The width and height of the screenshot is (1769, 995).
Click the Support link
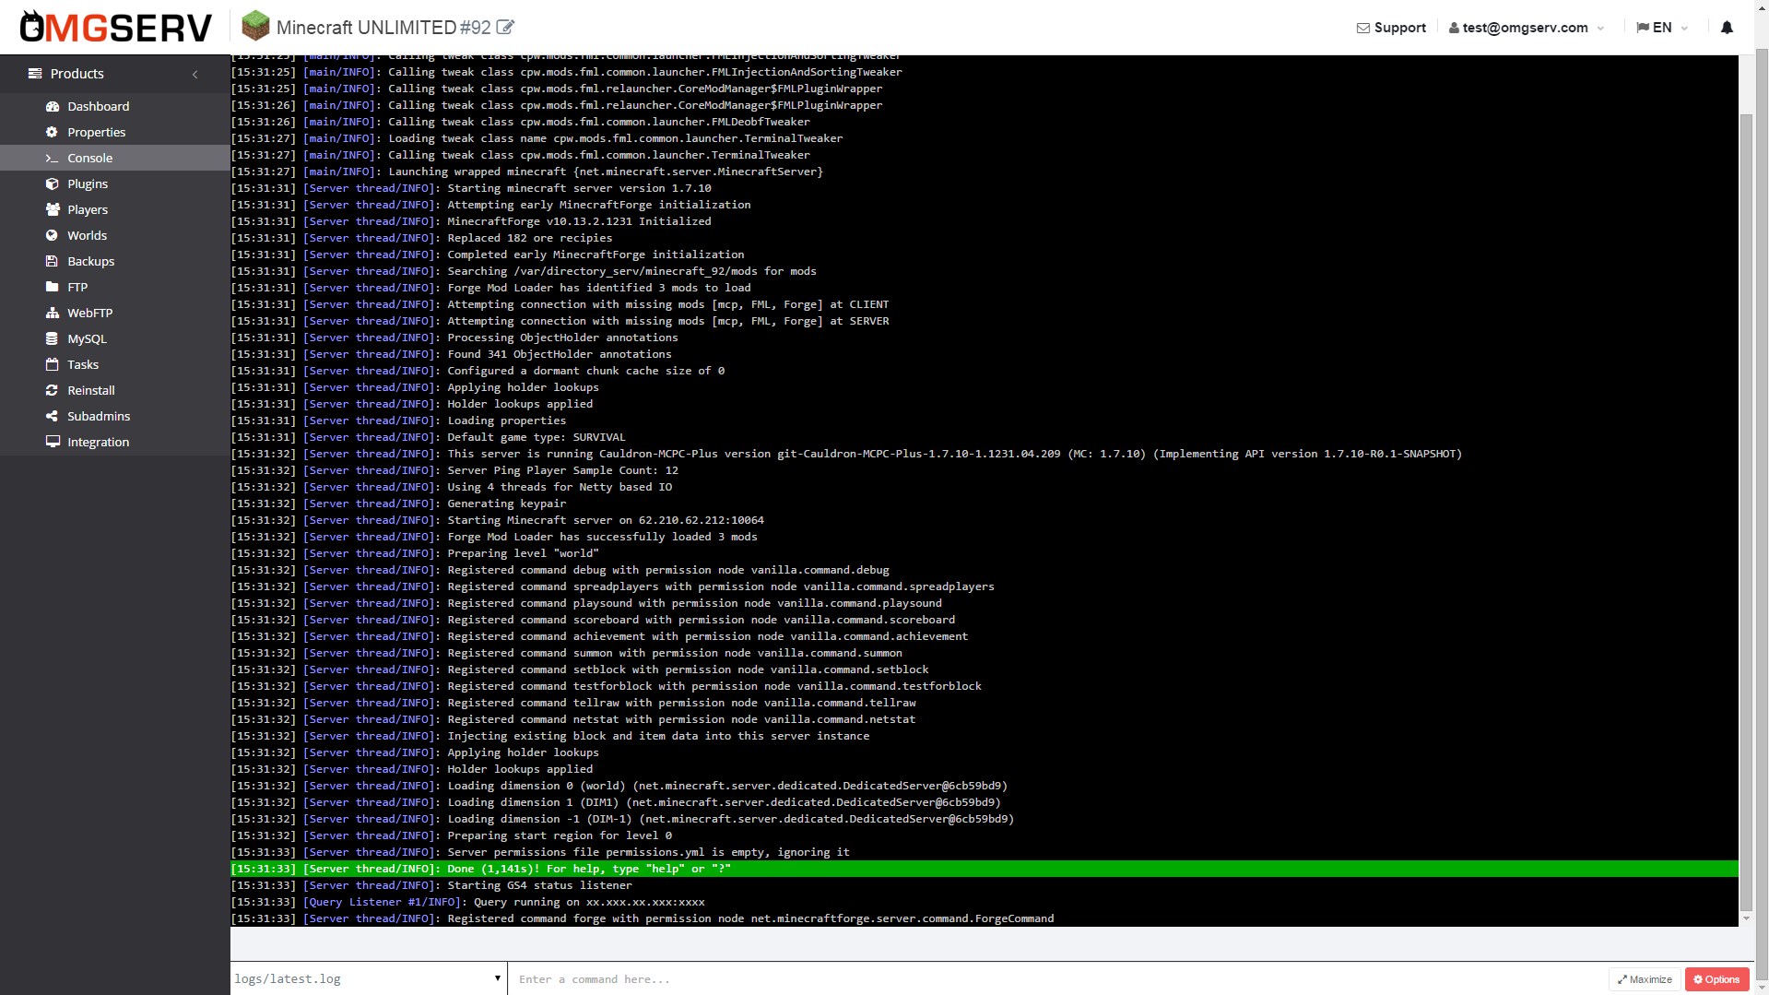point(1391,28)
